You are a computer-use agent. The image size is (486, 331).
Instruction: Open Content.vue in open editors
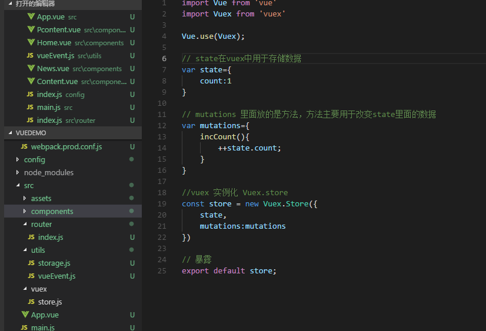[x=73, y=82]
